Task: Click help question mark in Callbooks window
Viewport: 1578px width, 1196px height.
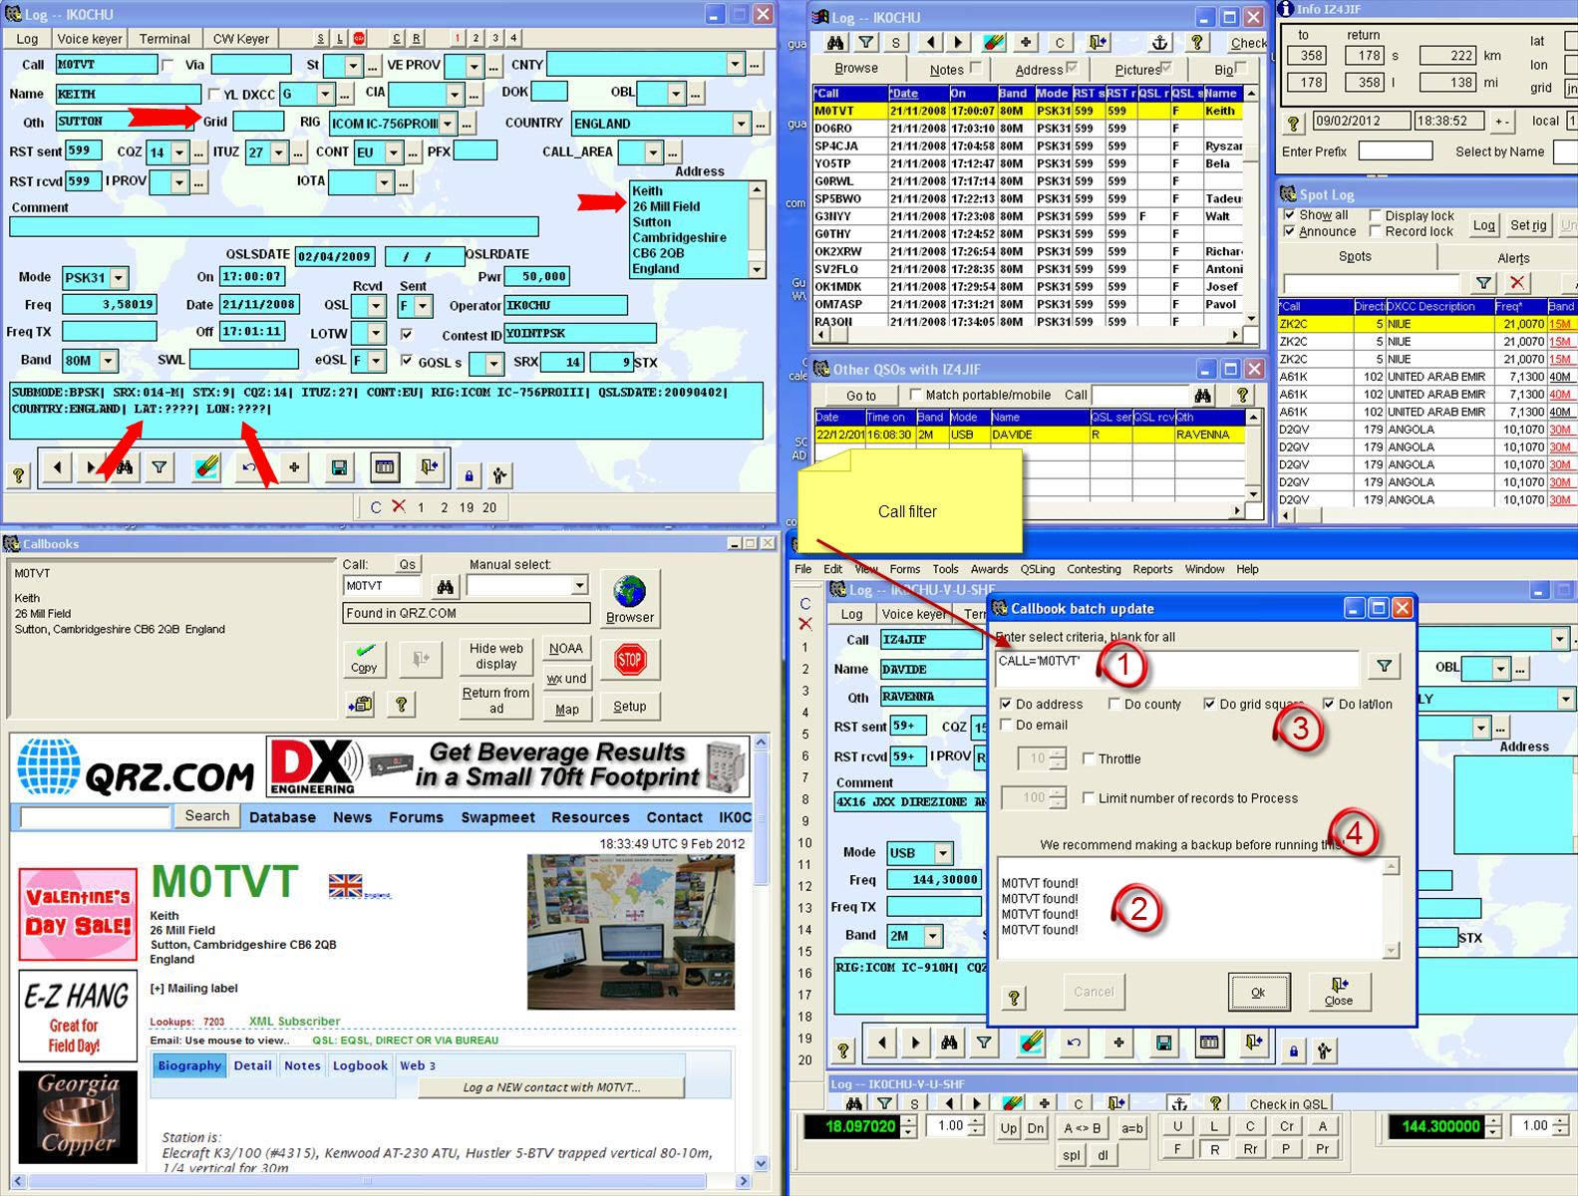Action: click(x=401, y=705)
